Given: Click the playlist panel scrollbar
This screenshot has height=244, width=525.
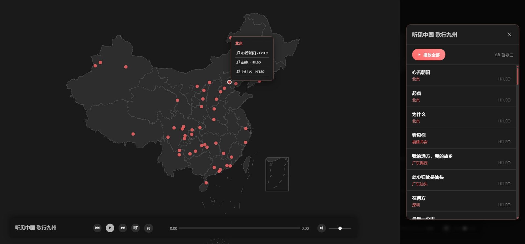Looking at the screenshot, I should 517,77.
